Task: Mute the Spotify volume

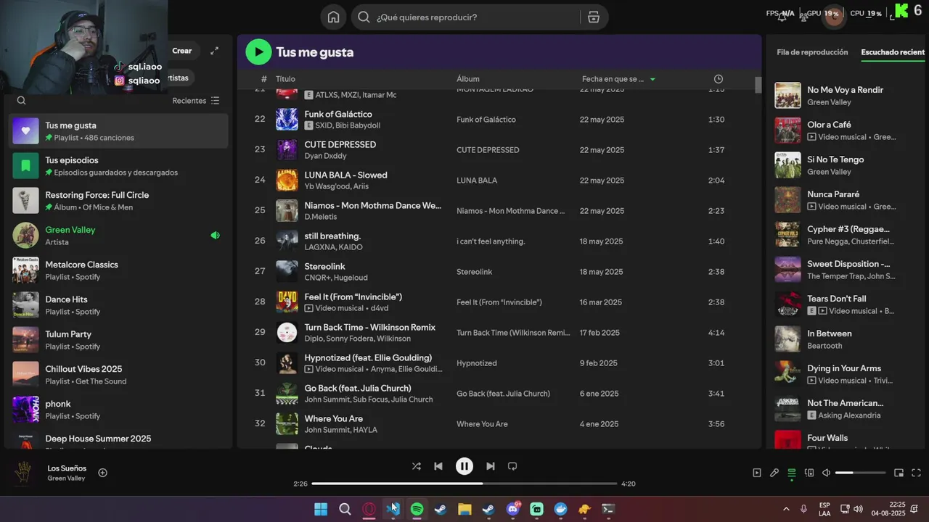Action: [826, 473]
